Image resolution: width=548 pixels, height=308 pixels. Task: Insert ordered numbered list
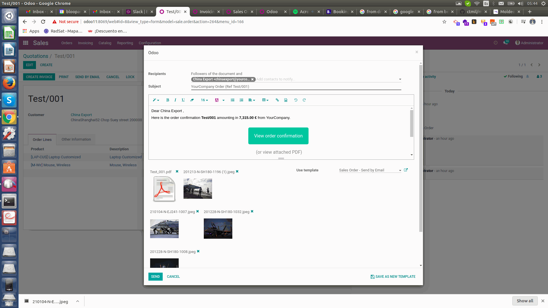click(x=241, y=100)
